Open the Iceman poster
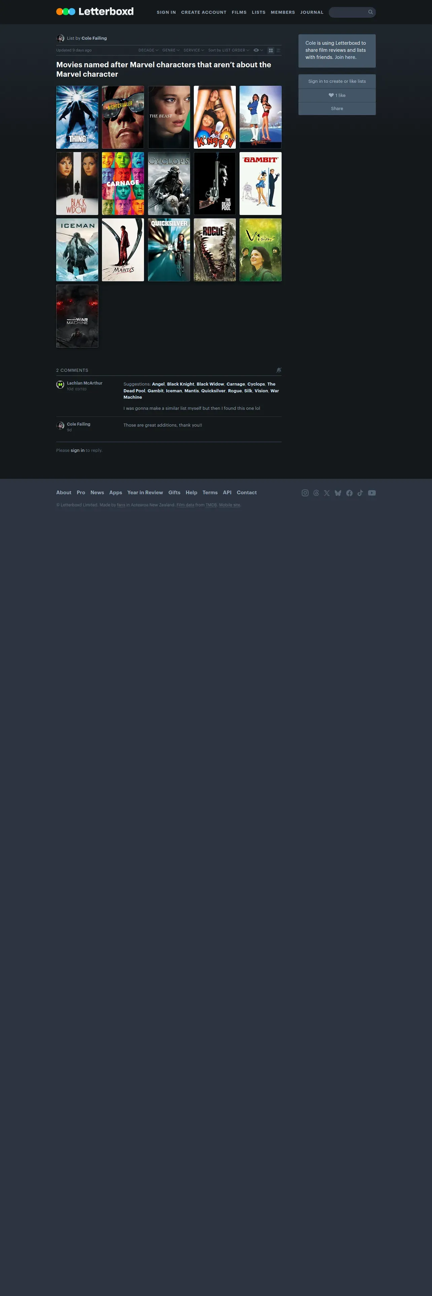The image size is (432, 1296). (x=77, y=250)
